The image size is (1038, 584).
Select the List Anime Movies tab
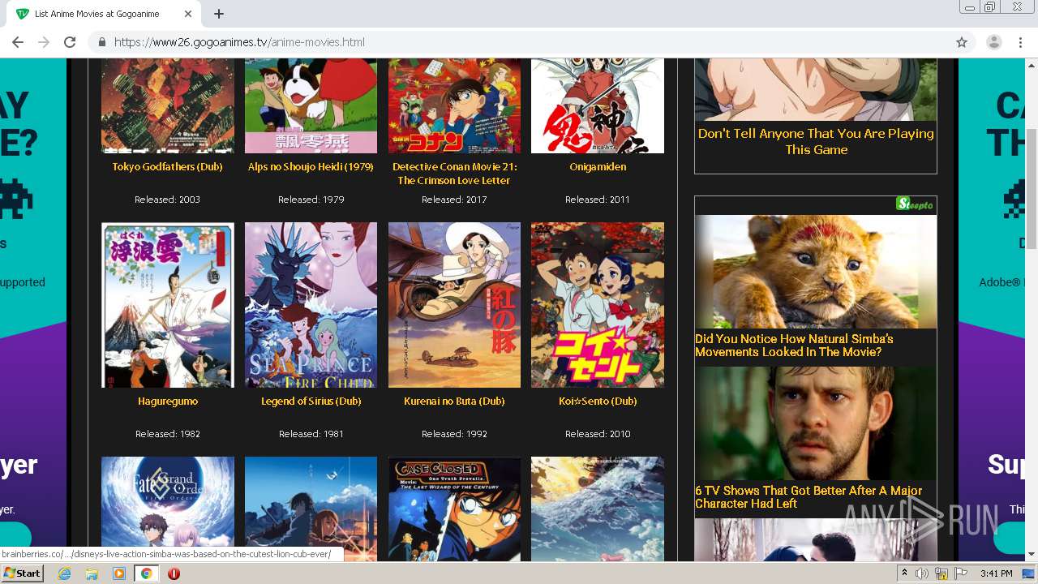[104, 14]
